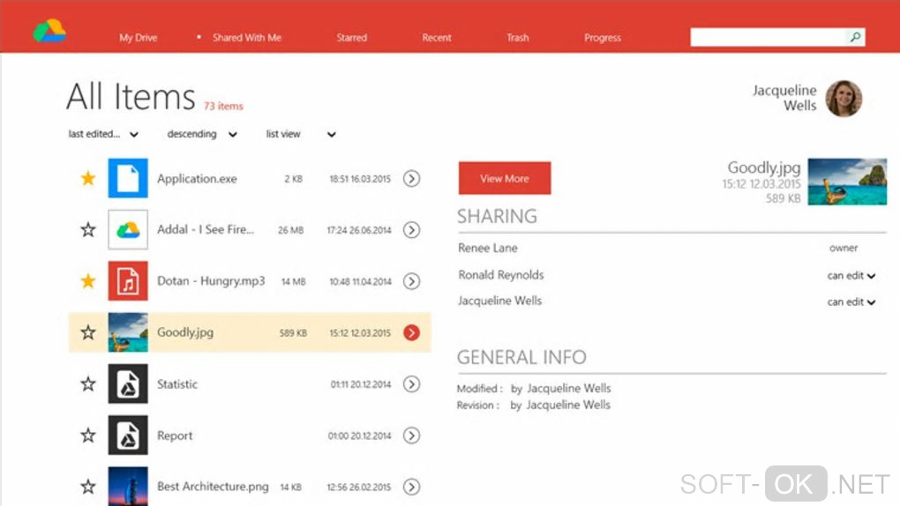Click Jacqueline Wells in sharing list
This screenshot has height=506, width=900.
(500, 301)
